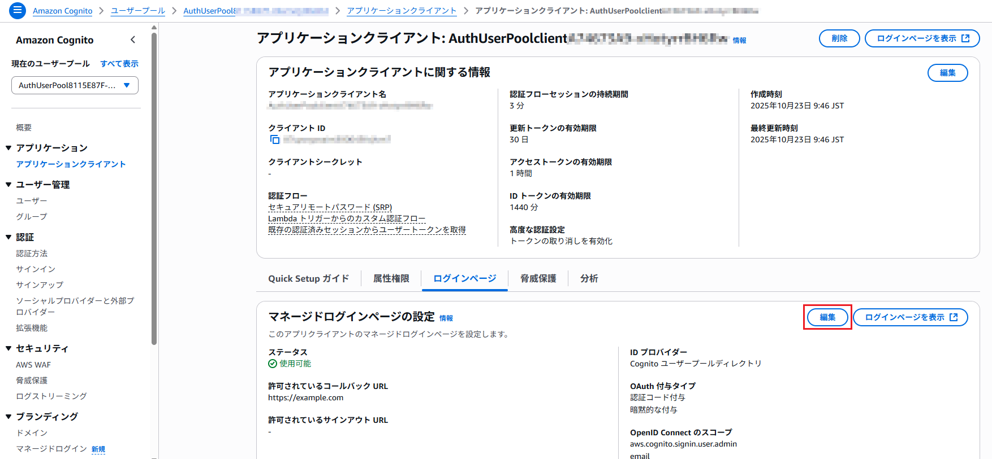Open AuthUserPool breadcrumb link

click(256, 11)
